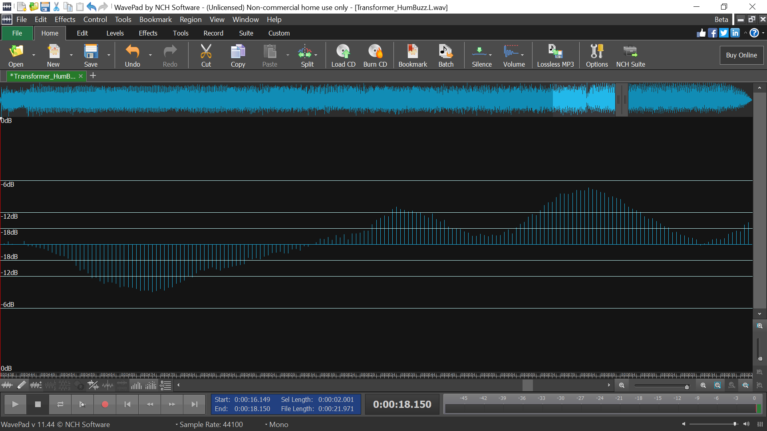Image resolution: width=767 pixels, height=431 pixels.
Task: Open the Mono channel dropdown
Action: [276, 424]
